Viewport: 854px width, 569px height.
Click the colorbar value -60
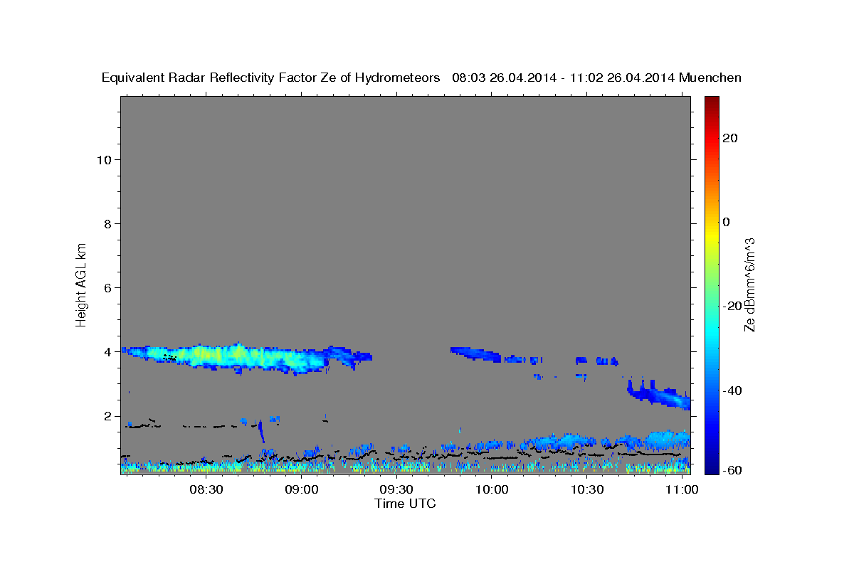pyautogui.click(x=732, y=469)
